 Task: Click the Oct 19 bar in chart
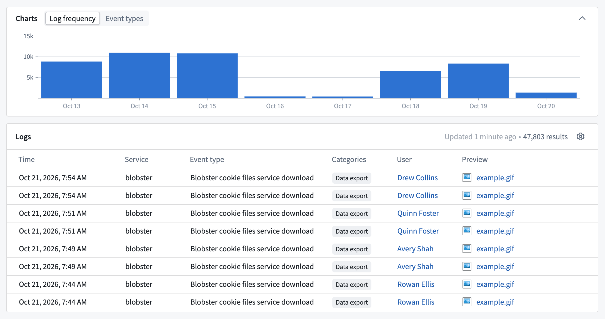click(478, 81)
